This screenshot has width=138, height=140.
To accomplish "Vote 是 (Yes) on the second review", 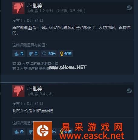I will click(x=19, y=132).
